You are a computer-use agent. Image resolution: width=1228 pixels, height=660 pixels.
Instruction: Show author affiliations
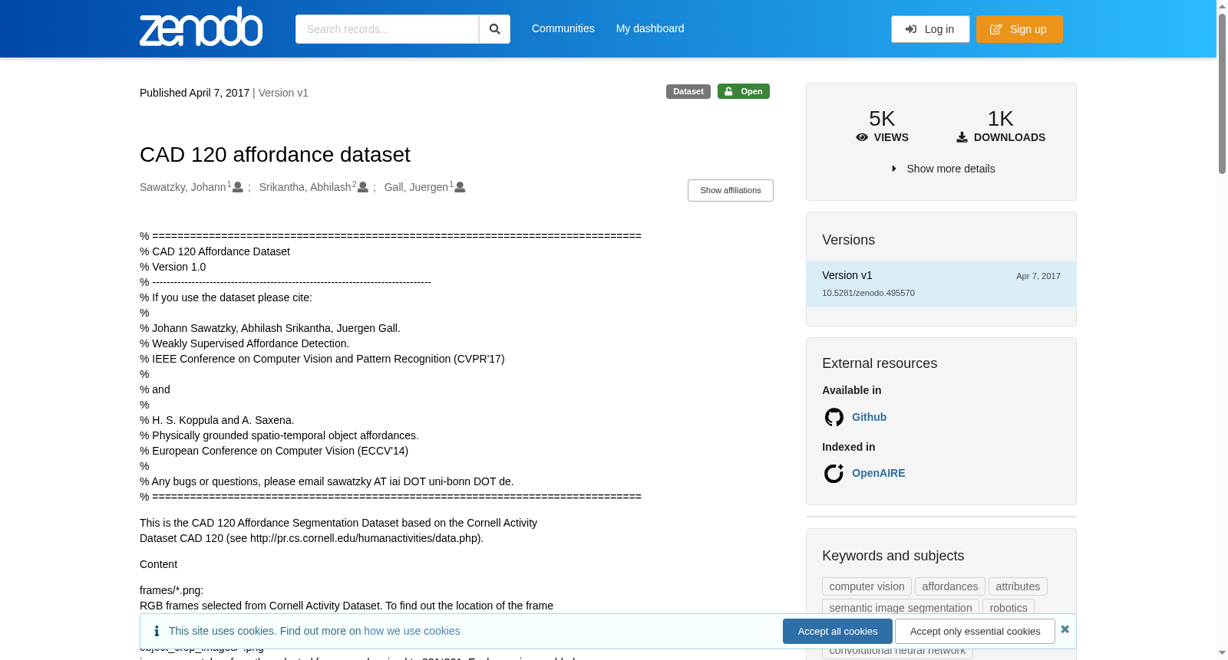[731, 190]
